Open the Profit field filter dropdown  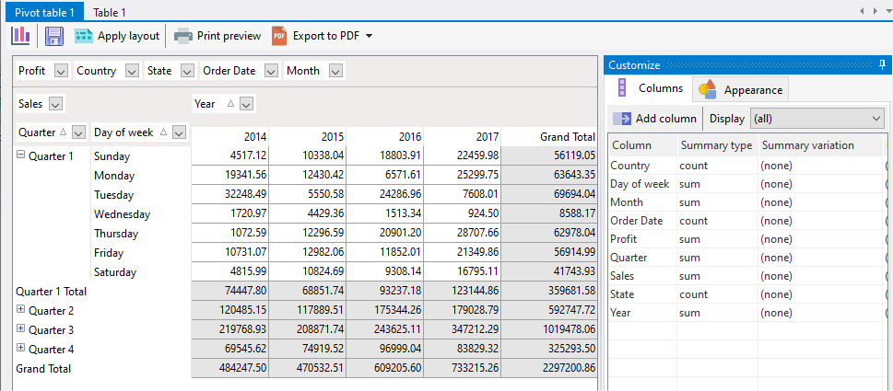61,71
